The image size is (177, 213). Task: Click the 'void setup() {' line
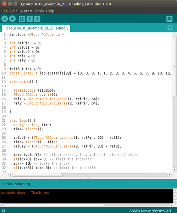click(x=23, y=82)
